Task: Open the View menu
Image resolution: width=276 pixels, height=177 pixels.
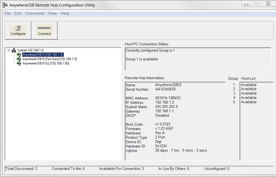Action: 52,14
